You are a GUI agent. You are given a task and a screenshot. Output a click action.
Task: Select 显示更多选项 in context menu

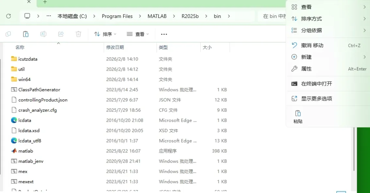click(329, 98)
